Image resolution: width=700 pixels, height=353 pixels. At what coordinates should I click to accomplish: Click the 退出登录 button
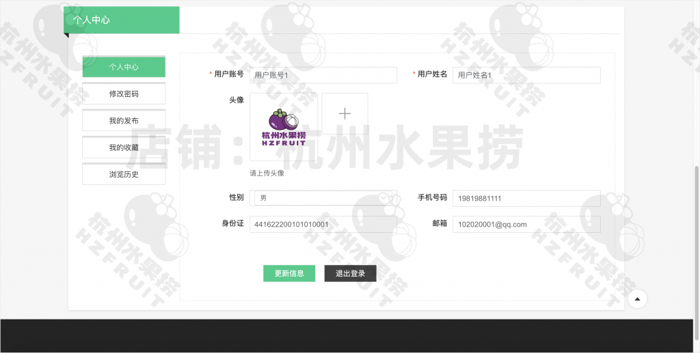click(x=351, y=274)
